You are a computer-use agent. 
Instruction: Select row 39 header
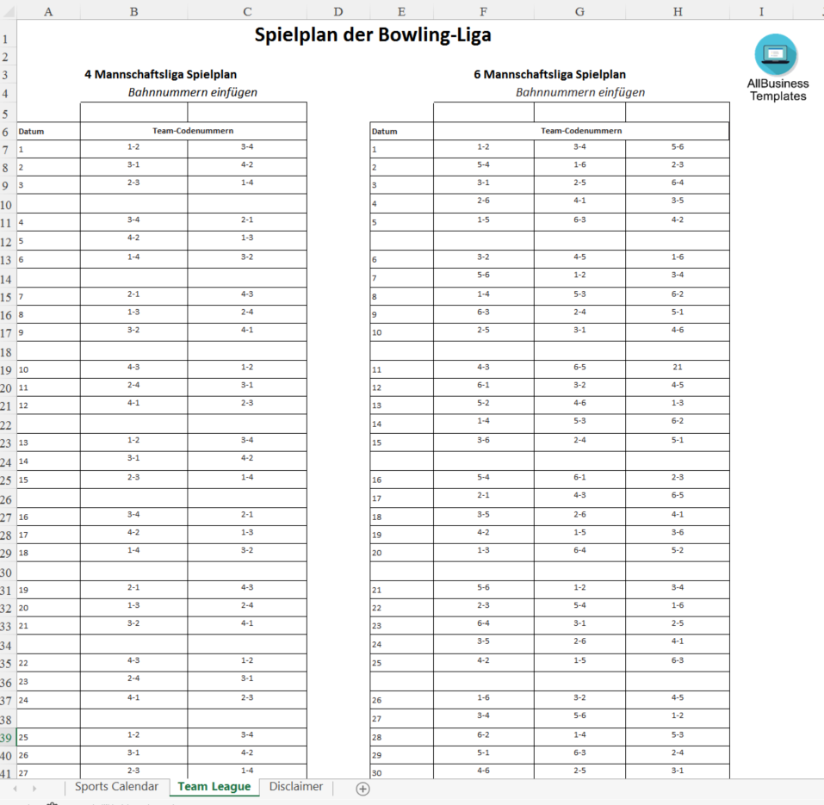(8, 738)
